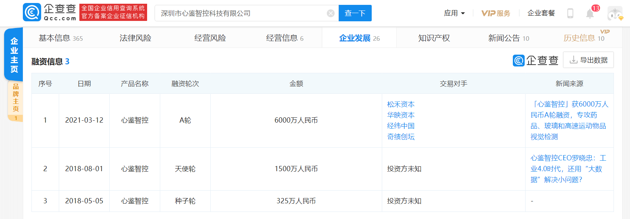Click the 2018-08-01 date cell
Screen dimensions: 630x219
point(84,169)
